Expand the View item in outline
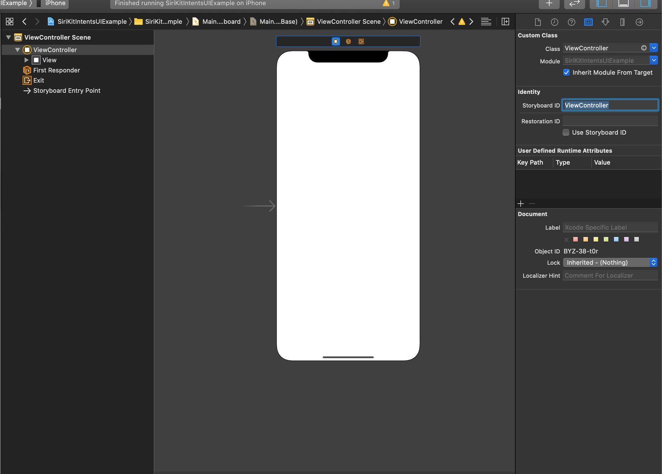The width and height of the screenshot is (662, 474). tap(26, 60)
